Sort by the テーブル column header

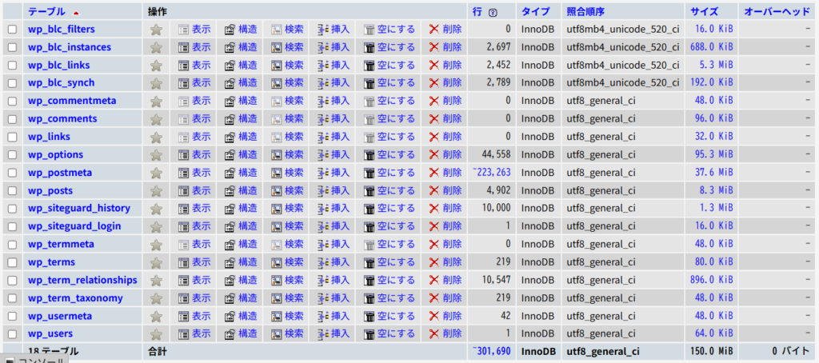[x=47, y=12]
